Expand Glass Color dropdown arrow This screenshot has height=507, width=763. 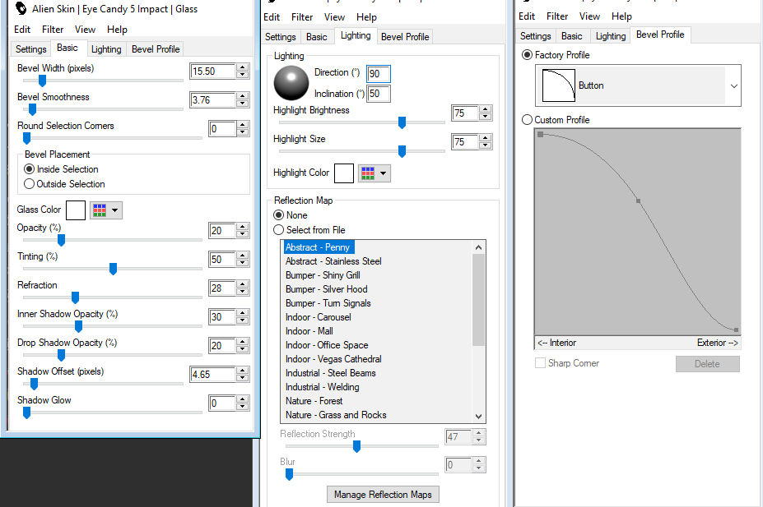pos(115,210)
